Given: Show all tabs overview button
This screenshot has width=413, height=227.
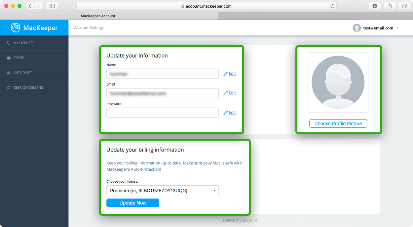Looking at the screenshot, I should click(x=404, y=6).
